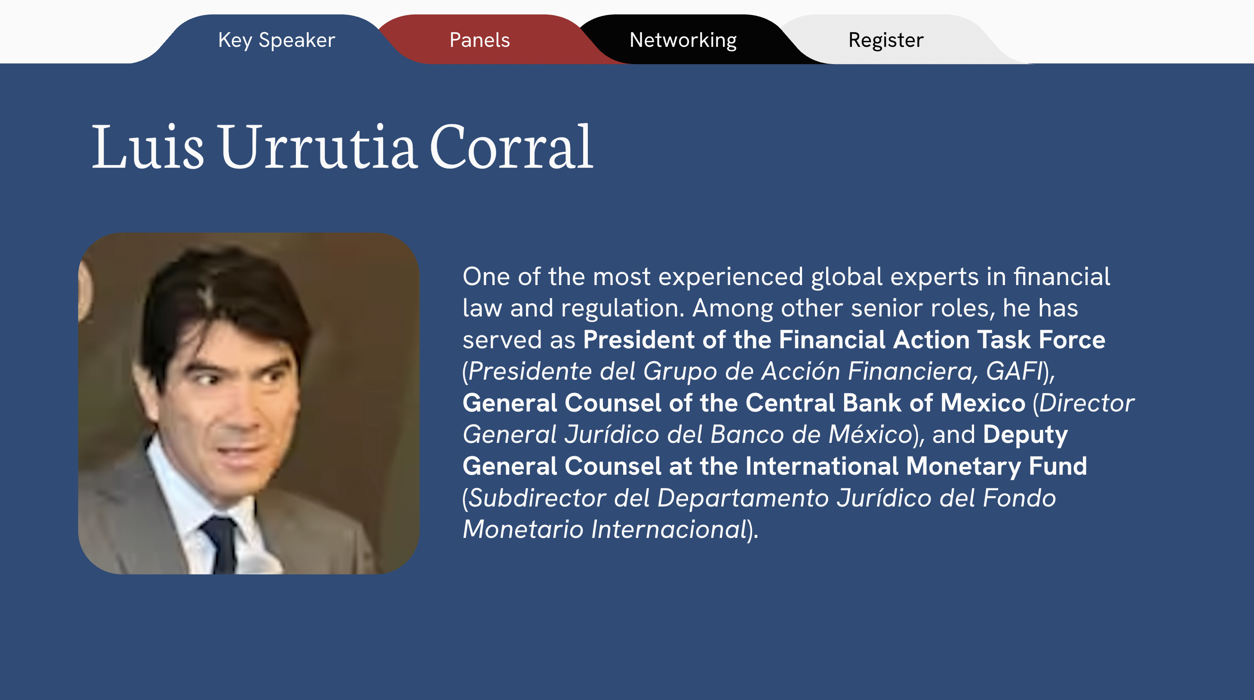
Task: Click the speaker's portrait photo
Action: 248,403
